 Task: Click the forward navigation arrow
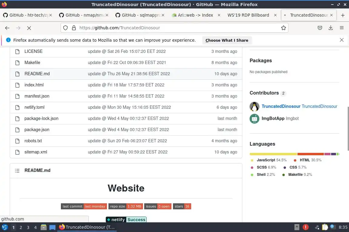click(x=18, y=28)
